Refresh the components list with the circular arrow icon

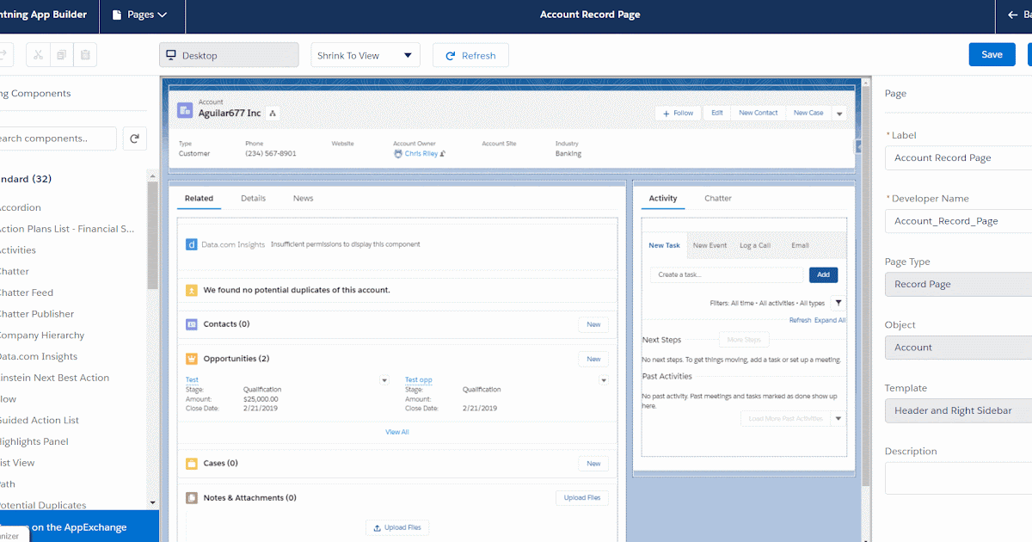pos(134,138)
